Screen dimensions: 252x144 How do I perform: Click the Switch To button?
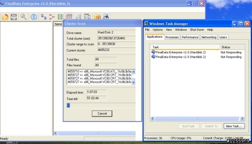[211, 126]
